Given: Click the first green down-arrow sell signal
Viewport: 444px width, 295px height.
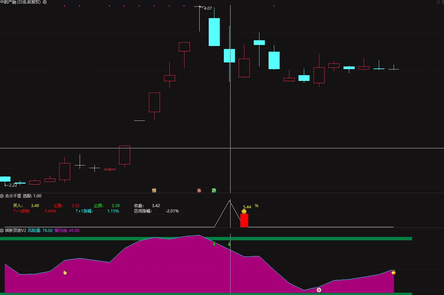Looking at the screenshot, I should (x=214, y=244).
